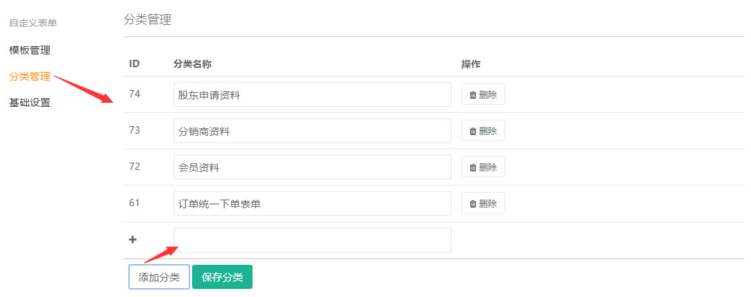Focus the 股东申请资料 name field

[312, 94]
